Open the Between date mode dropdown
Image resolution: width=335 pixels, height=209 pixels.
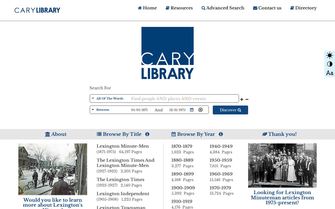pos(100,110)
